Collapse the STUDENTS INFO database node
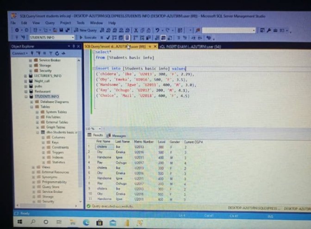Viewport: 311px width, 229px height. coord(26,97)
